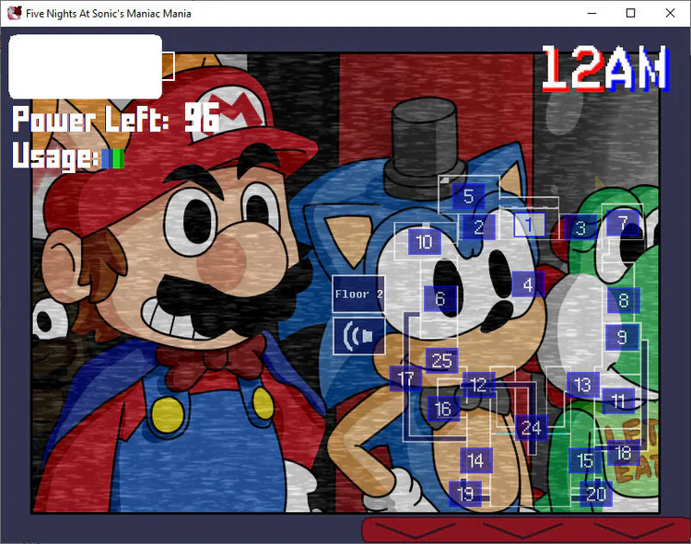Click camera 8 button
Screen dimensions: 691x544
pos(623,300)
